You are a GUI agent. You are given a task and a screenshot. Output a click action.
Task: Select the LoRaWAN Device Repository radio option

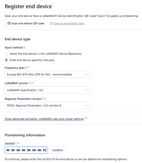(x=6, y=54)
